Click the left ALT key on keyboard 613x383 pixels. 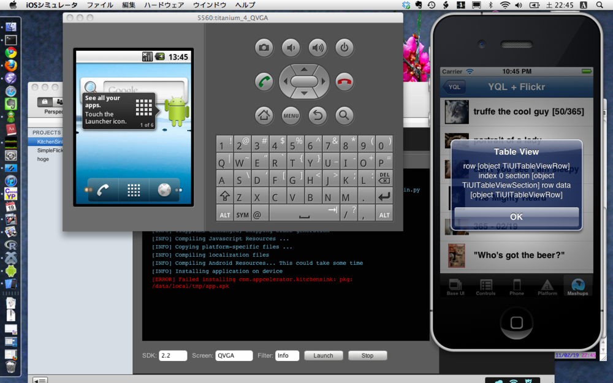[225, 214]
